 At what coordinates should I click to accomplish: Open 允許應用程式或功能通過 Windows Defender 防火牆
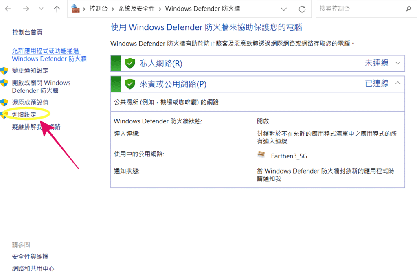coord(49,55)
